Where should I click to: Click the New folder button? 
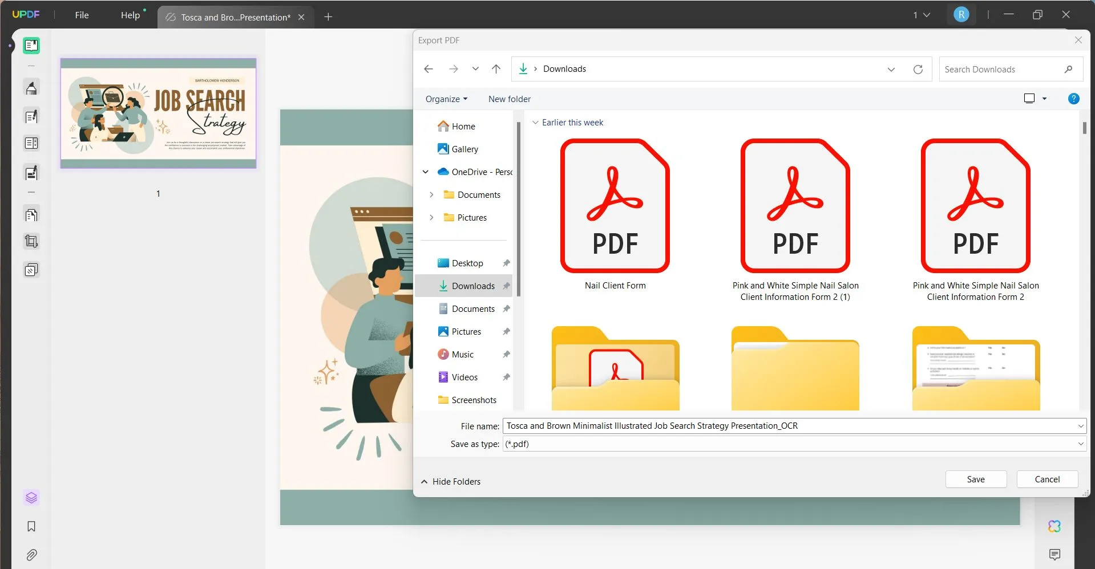(509, 99)
